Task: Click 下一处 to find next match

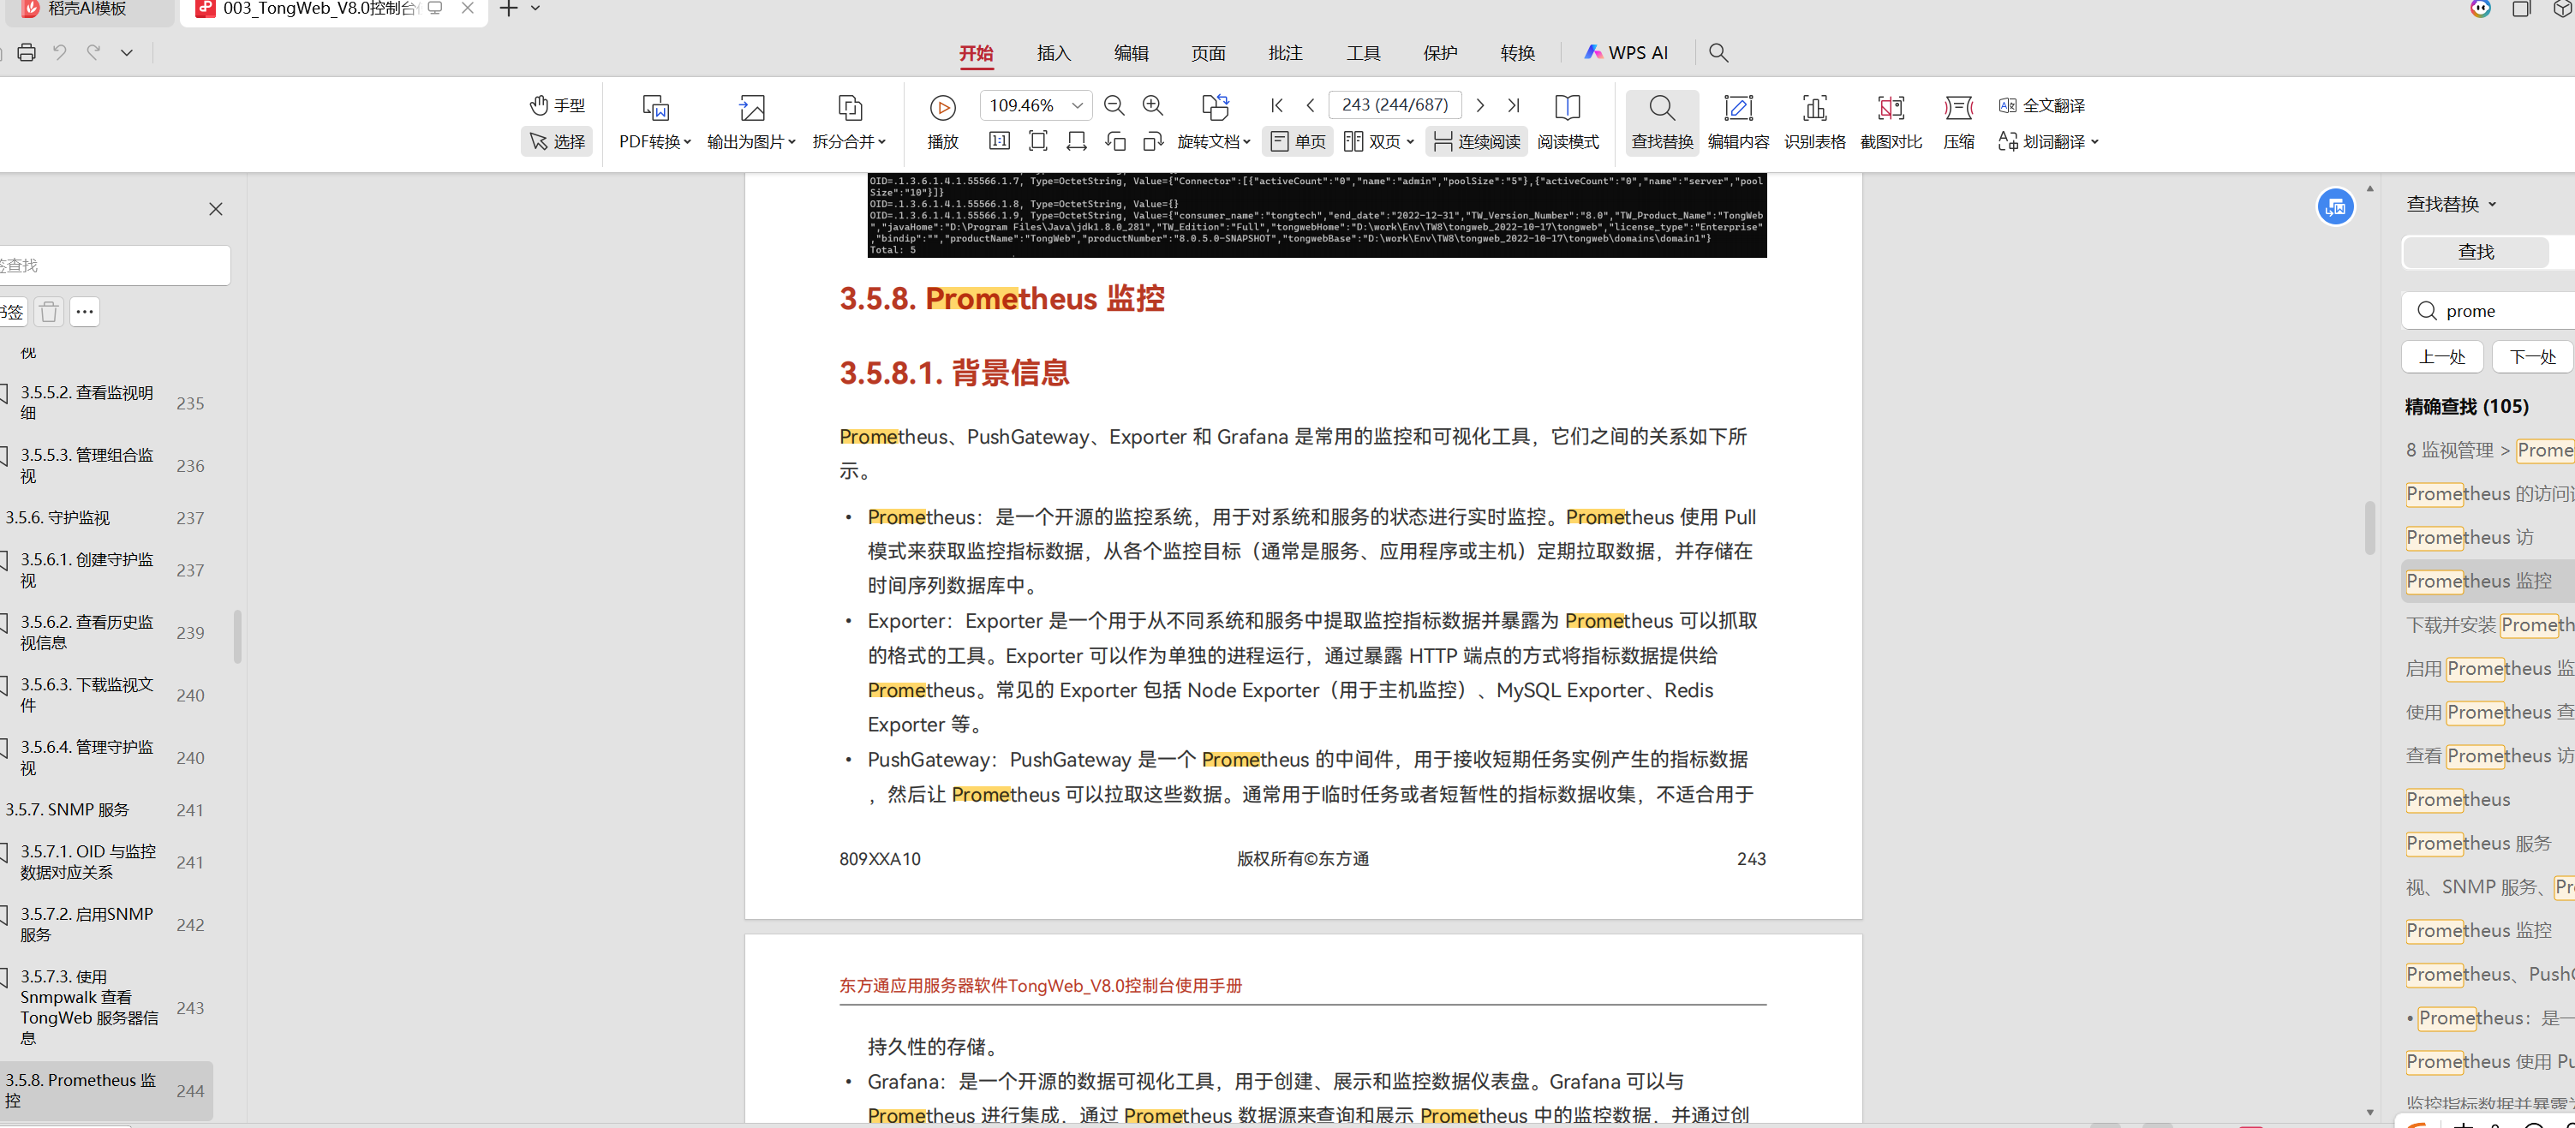Action: pyautogui.click(x=2532, y=356)
